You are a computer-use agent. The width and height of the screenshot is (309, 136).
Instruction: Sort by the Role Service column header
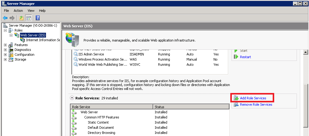click(x=112, y=107)
